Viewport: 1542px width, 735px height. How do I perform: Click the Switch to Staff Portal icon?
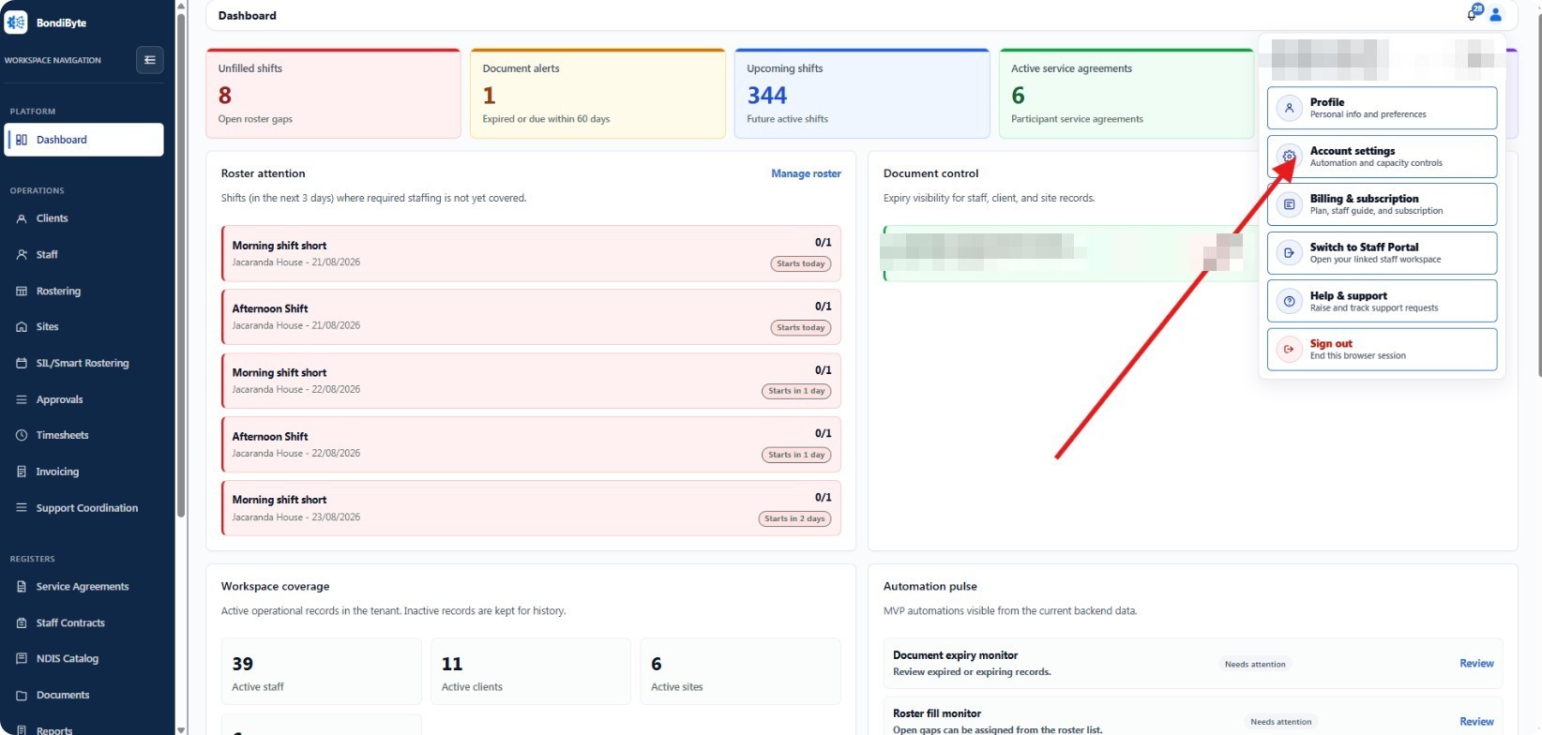coord(1290,253)
